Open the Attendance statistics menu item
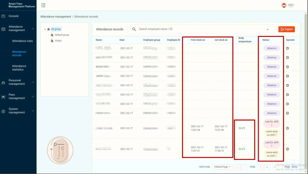Viewport: 308px width, 174px height. [19, 68]
